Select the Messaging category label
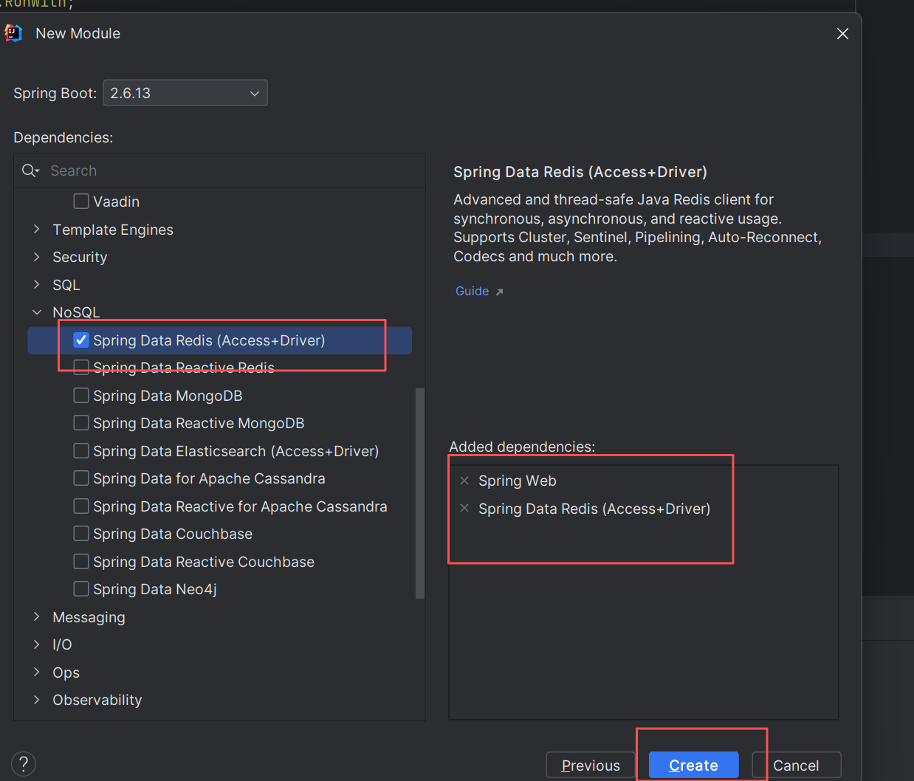This screenshot has height=781, width=914. tap(89, 617)
